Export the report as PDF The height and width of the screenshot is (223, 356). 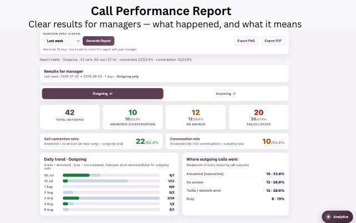click(273, 41)
